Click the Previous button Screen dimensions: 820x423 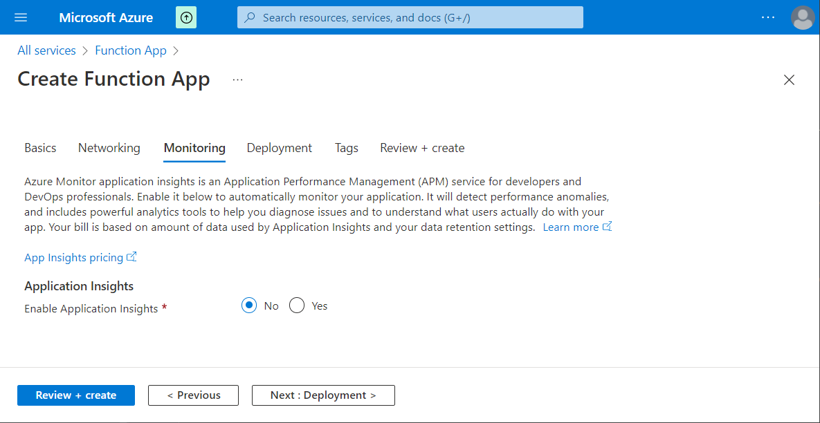click(194, 395)
